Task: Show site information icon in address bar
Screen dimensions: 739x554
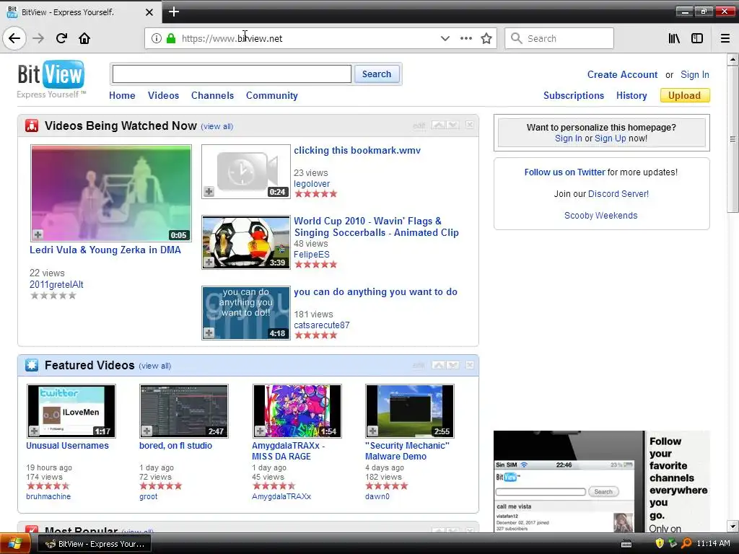Action: click(157, 38)
